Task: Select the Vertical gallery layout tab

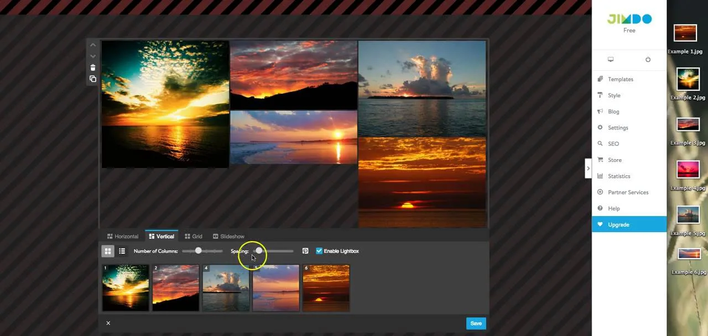Action: [x=162, y=237]
